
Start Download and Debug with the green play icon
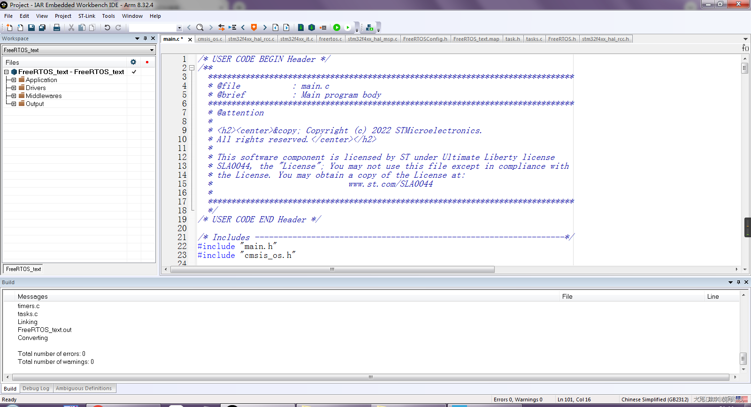337,28
